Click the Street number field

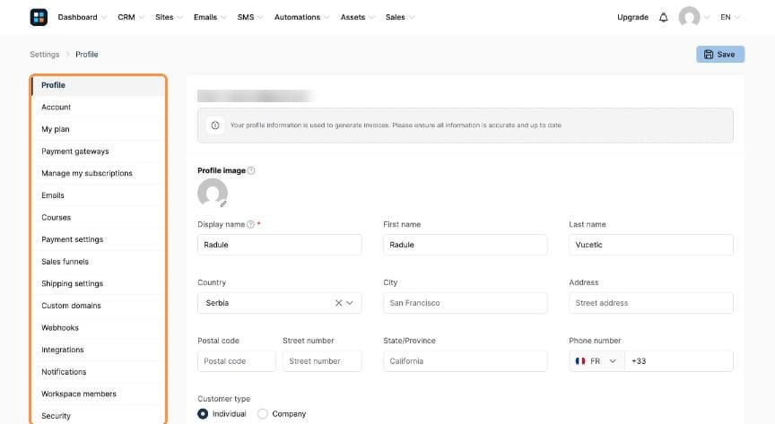click(322, 361)
